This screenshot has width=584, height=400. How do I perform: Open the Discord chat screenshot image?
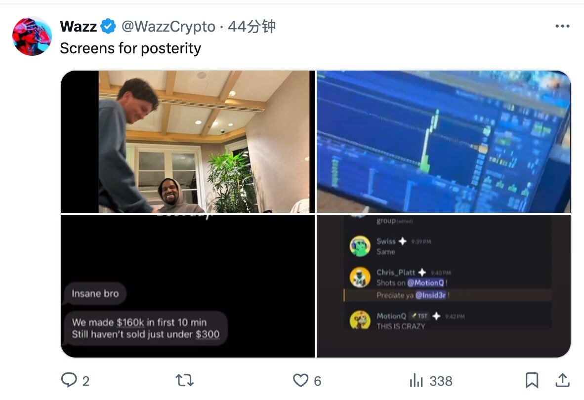tap(444, 286)
